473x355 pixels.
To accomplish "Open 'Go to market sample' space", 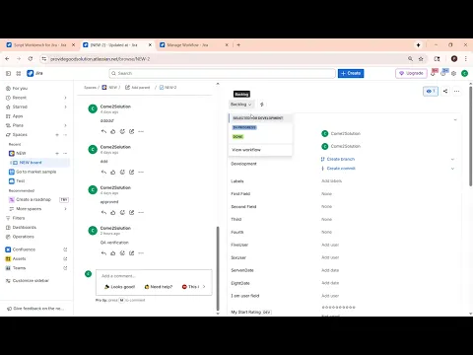I will coord(36,172).
